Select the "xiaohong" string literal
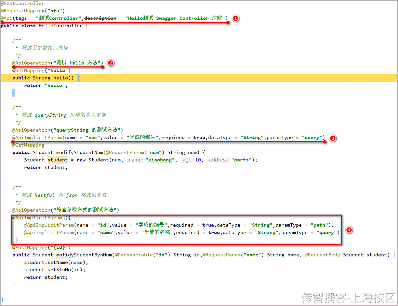The width and height of the screenshot is (398, 306). tap(160, 160)
